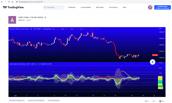Click the browser back arrow
This screenshot has width=172, height=103.
pos(2,2)
